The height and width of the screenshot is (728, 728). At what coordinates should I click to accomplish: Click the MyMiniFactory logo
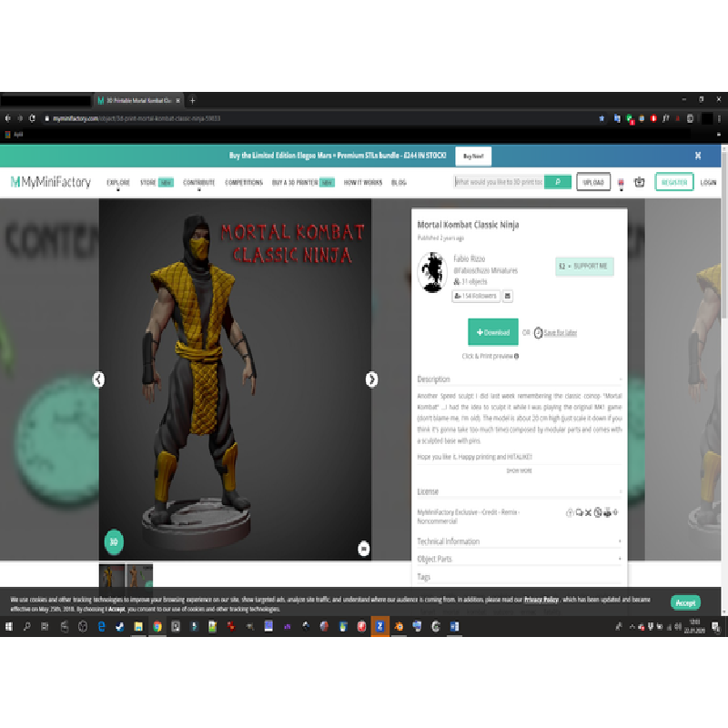[x=51, y=182]
